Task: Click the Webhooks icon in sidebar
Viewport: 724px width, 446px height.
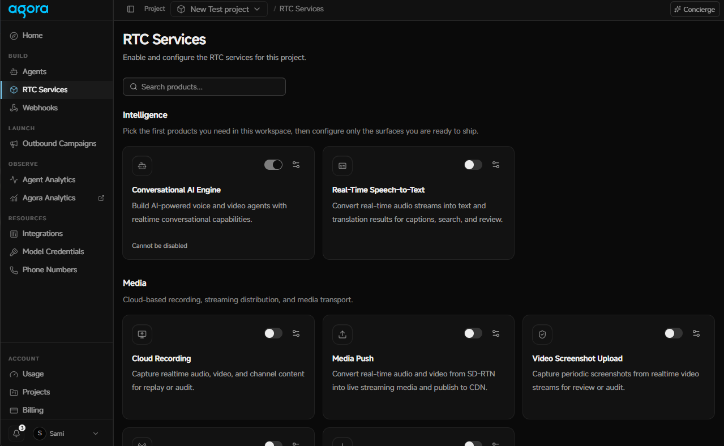Action: [14, 108]
